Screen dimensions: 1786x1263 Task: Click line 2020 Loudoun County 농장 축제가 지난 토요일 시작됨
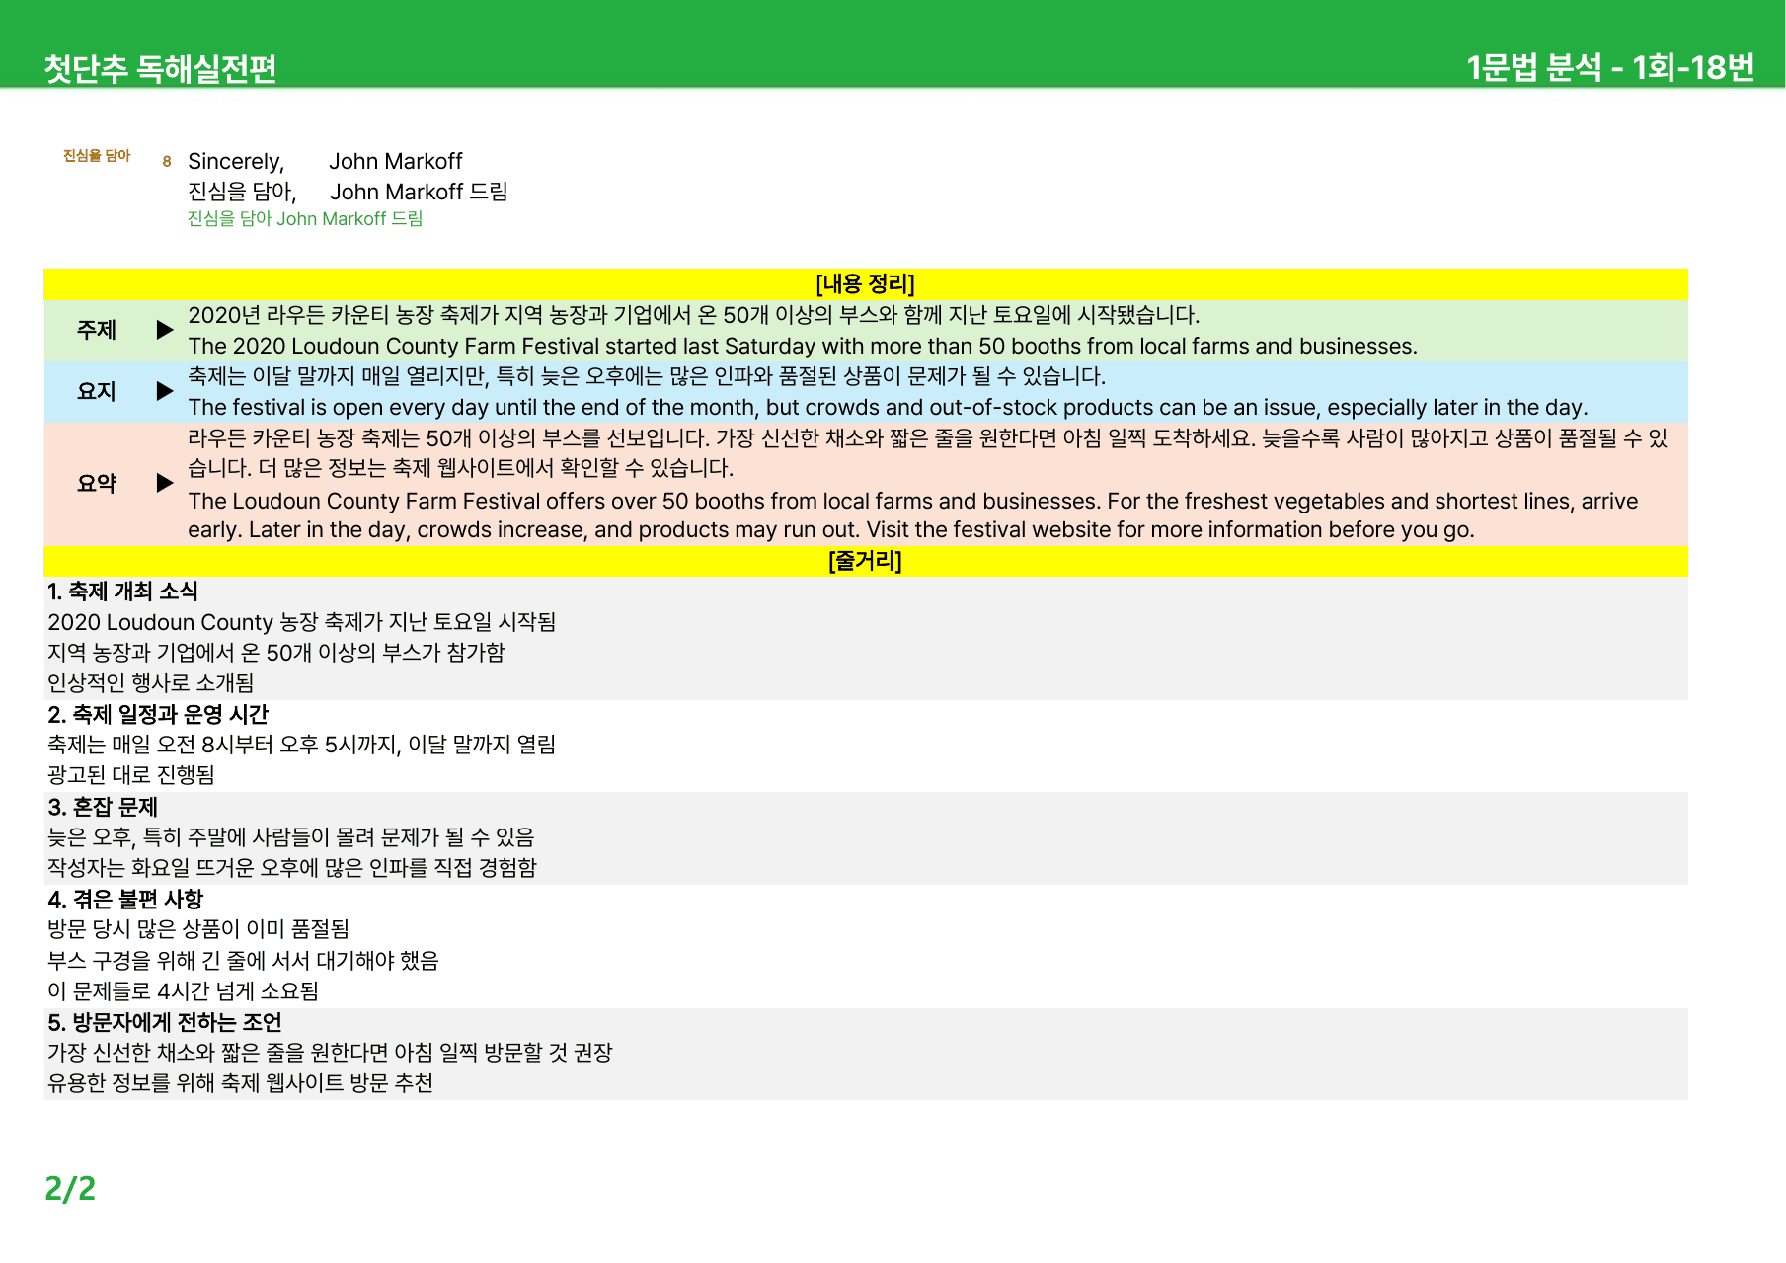tap(302, 622)
